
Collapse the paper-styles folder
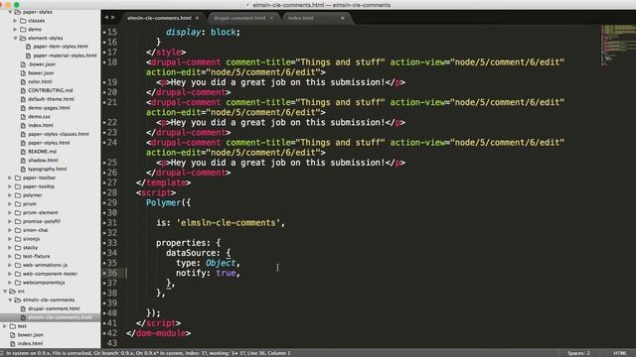[10, 12]
